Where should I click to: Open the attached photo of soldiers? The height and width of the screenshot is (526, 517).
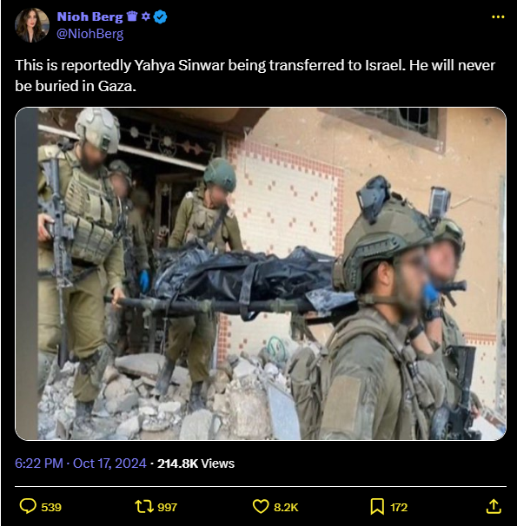(x=261, y=273)
